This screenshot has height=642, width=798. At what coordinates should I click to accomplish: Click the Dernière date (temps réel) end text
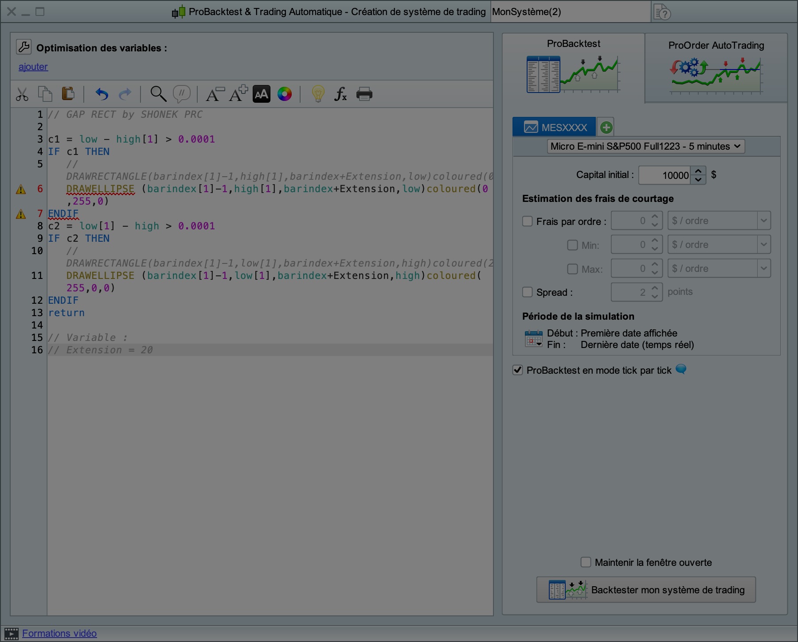(x=638, y=345)
